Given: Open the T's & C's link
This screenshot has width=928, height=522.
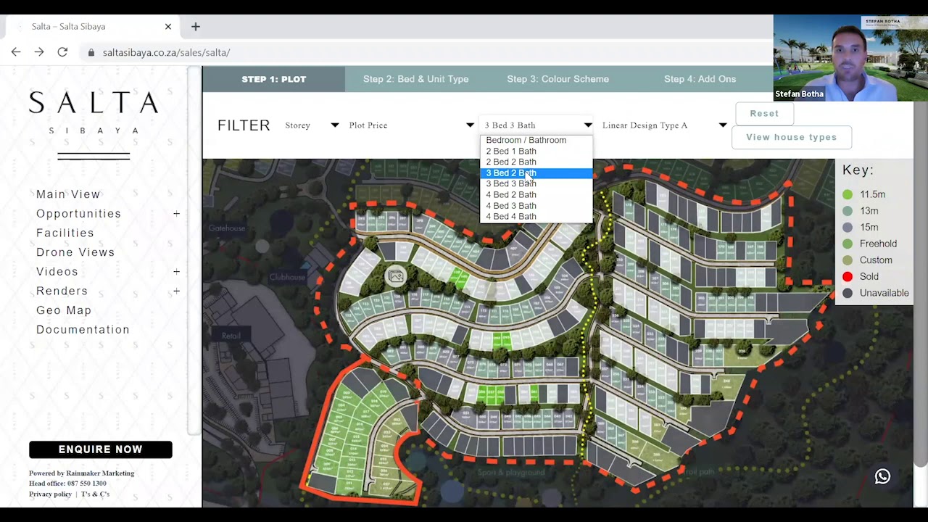Looking at the screenshot, I should [x=95, y=494].
